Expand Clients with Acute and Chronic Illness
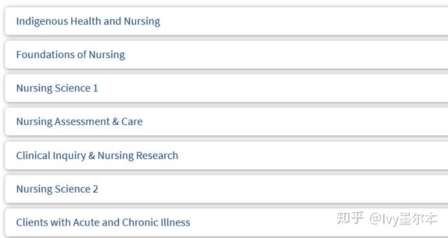 click(227, 222)
